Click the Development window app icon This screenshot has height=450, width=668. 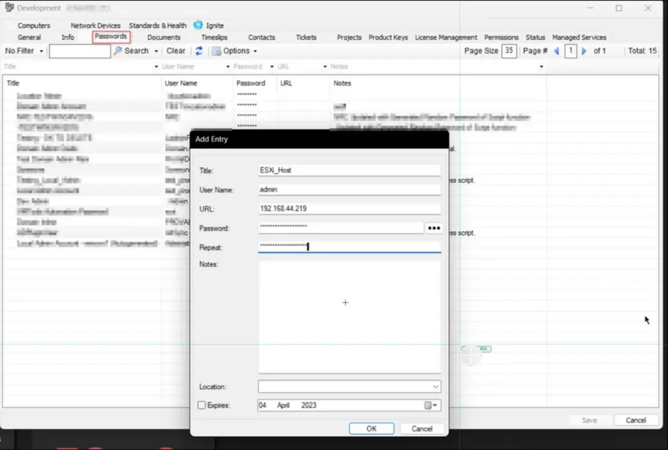[x=9, y=7]
